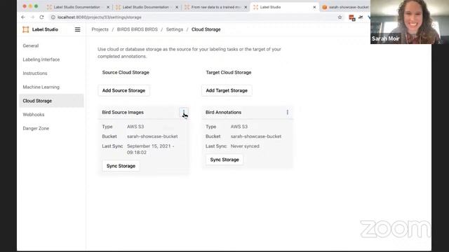
Task: Click Source Cloud Storage heading
Action: (x=126, y=73)
